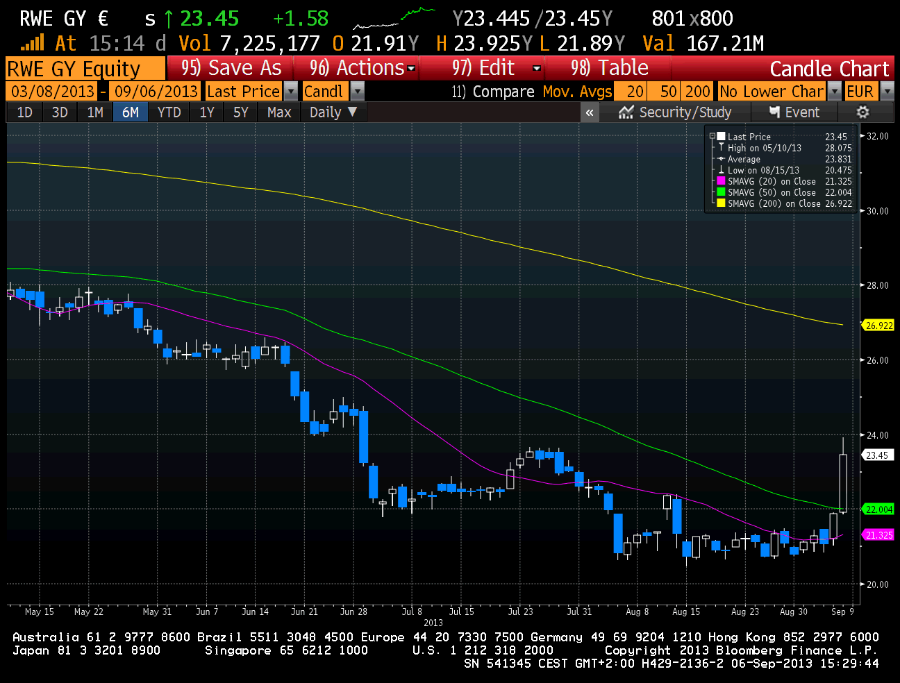Click the white Last Price legend marker

(x=721, y=137)
